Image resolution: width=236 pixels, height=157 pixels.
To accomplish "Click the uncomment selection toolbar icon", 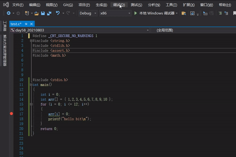I will (x=226, y=13).
